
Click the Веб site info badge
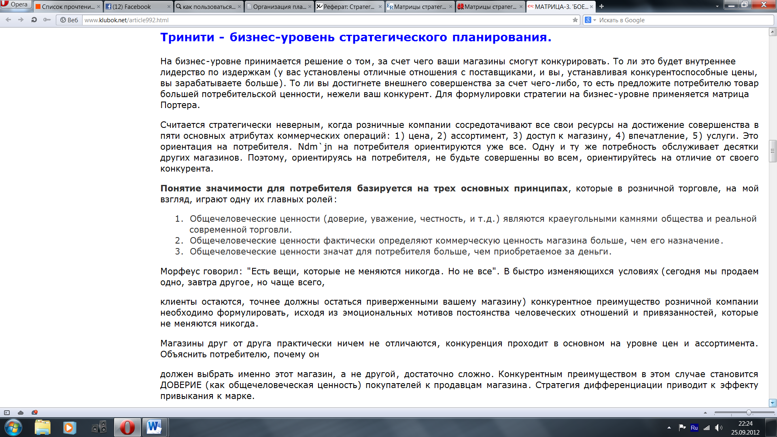(x=69, y=20)
